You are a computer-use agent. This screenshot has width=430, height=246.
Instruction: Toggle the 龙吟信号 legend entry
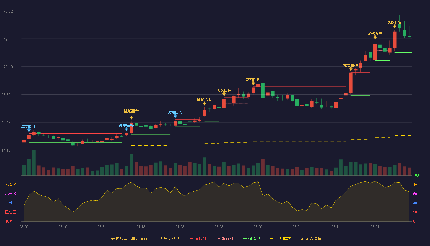[311, 239]
